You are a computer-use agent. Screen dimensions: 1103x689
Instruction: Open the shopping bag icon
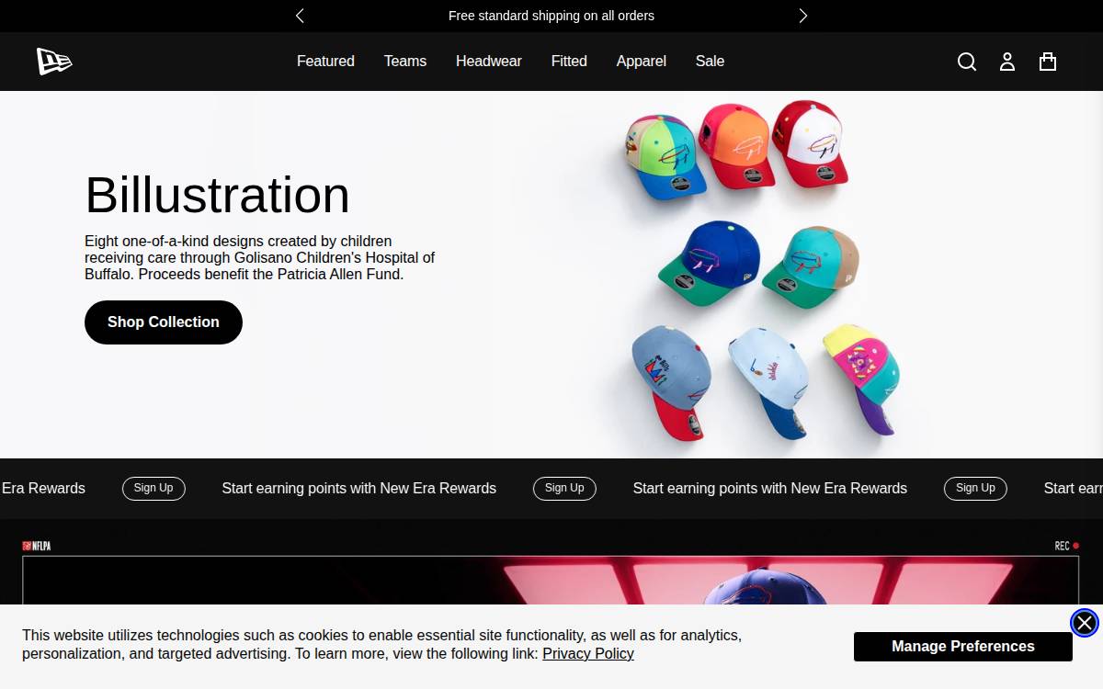(x=1048, y=62)
